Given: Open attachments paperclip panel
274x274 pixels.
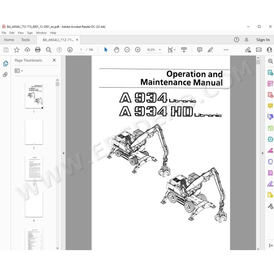Looking at the screenshot, I should pos(5,75).
